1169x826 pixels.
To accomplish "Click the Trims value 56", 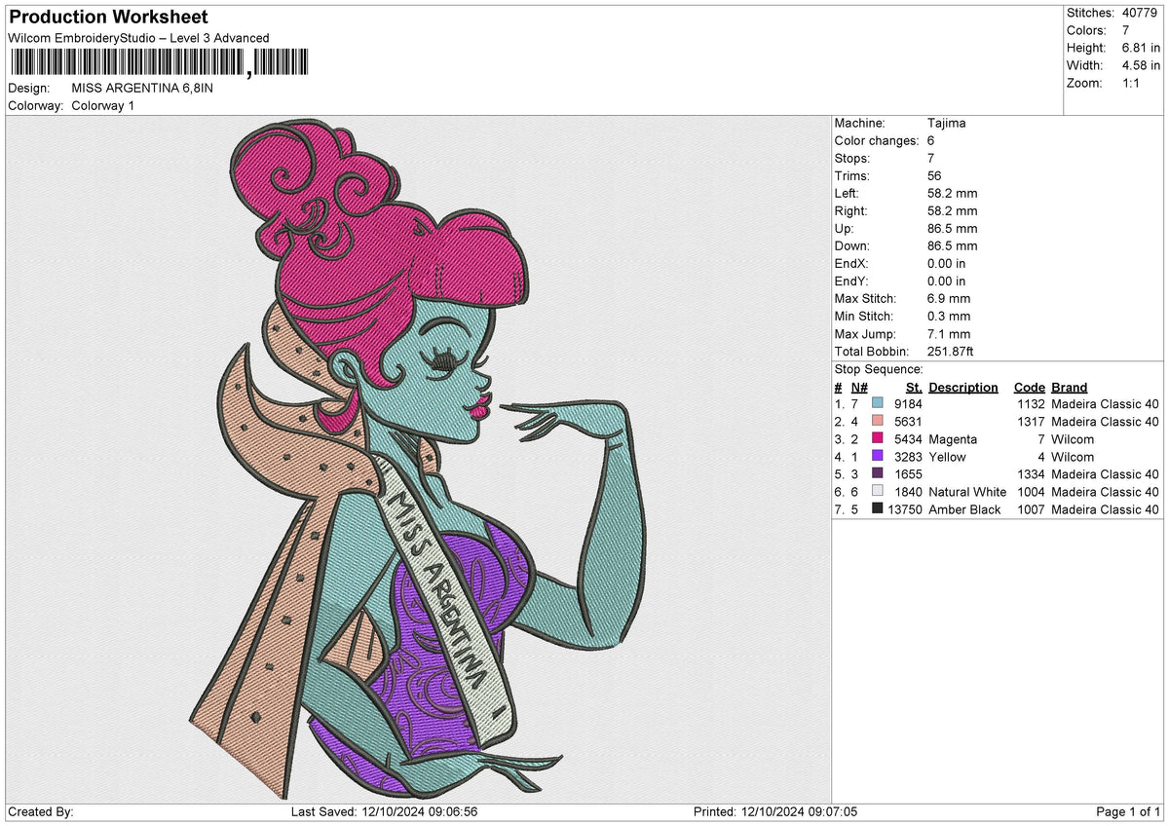I will click(936, 176).
